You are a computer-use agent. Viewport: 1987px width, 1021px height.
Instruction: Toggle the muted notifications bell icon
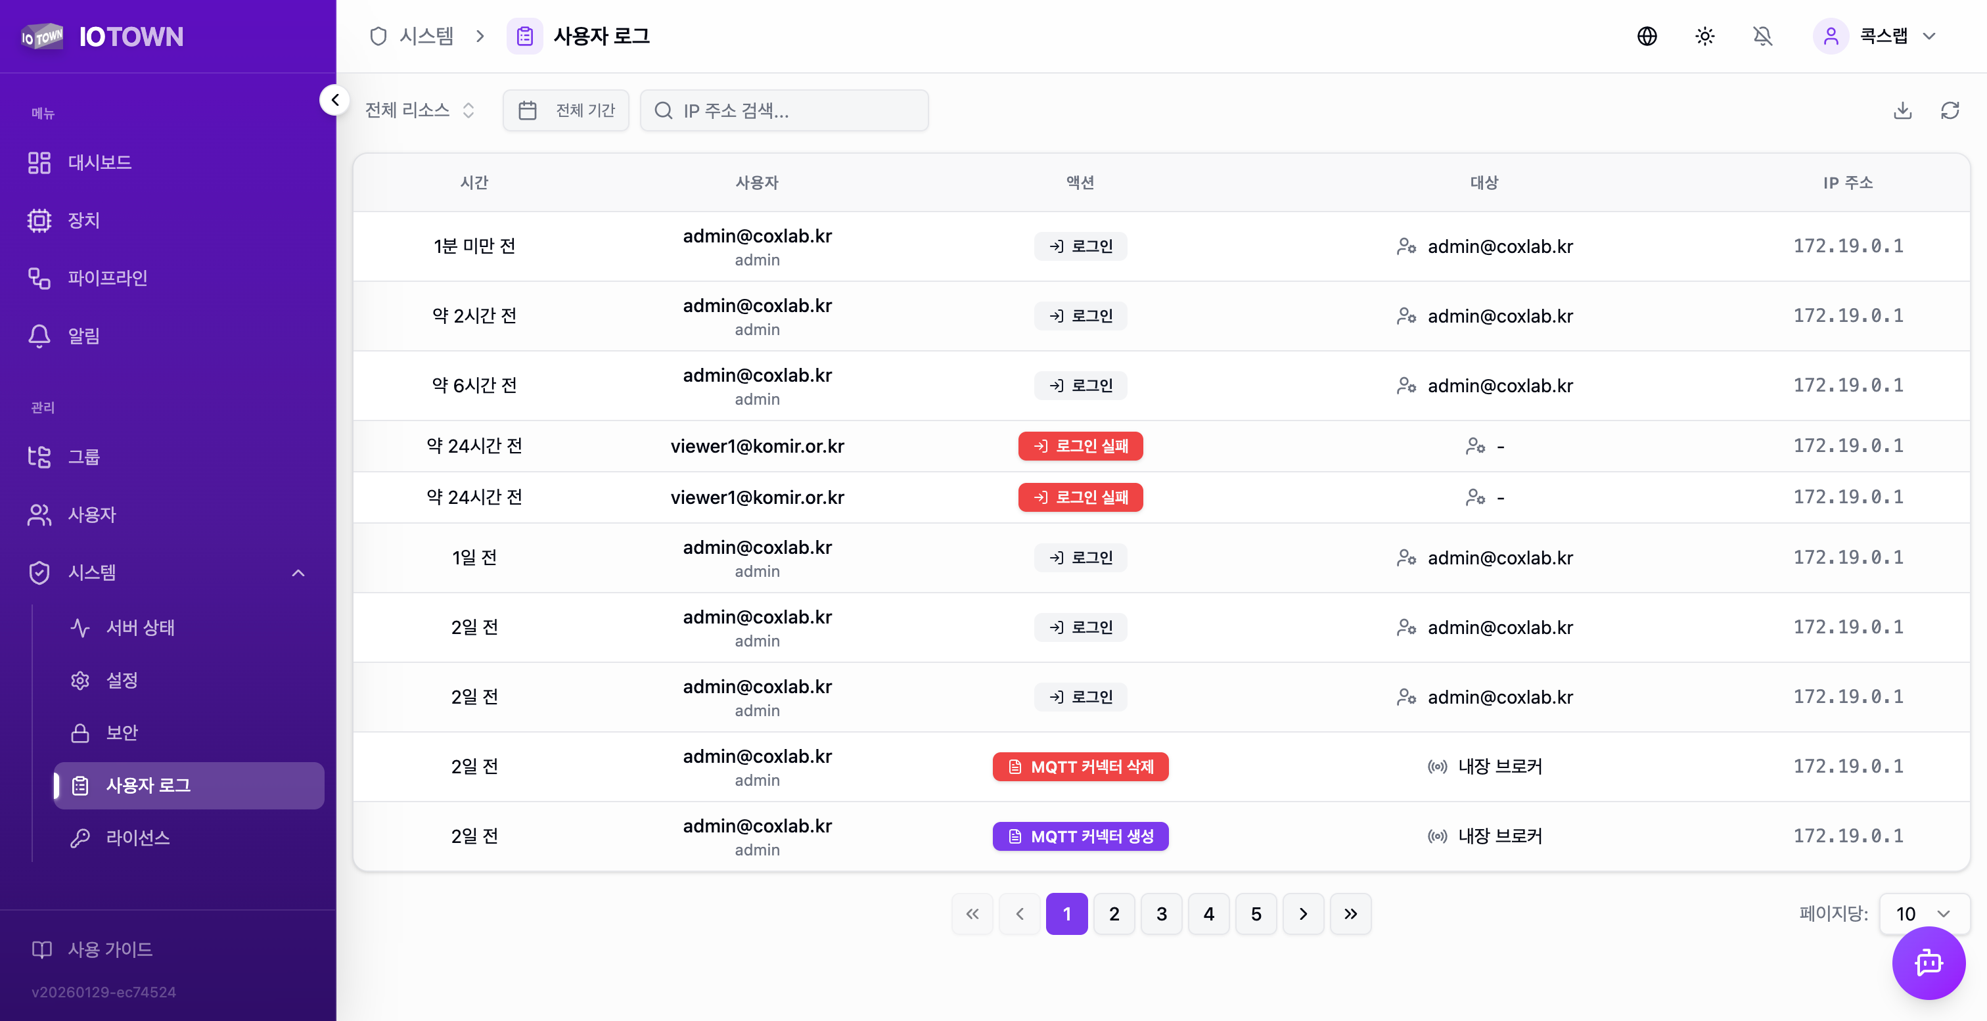tap(1762, 36)
